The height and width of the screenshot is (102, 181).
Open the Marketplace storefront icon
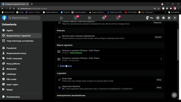pos(89,18)
